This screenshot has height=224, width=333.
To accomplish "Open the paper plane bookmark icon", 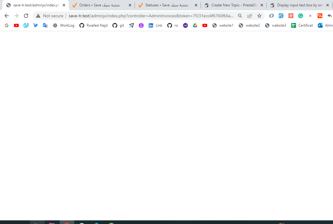I will pyautogui.click(x=132, y=25).
